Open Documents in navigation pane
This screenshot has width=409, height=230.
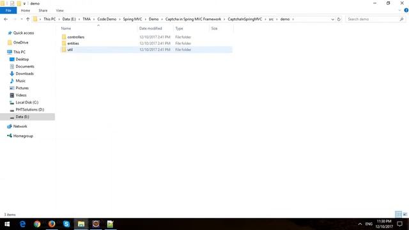25,66
